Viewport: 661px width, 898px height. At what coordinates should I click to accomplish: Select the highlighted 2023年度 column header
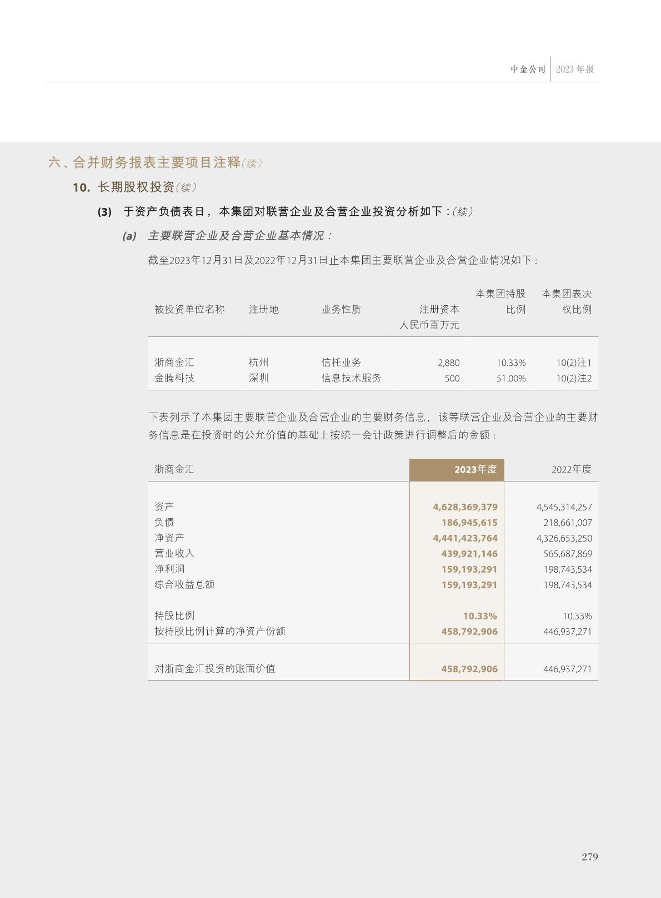(475, 469)
